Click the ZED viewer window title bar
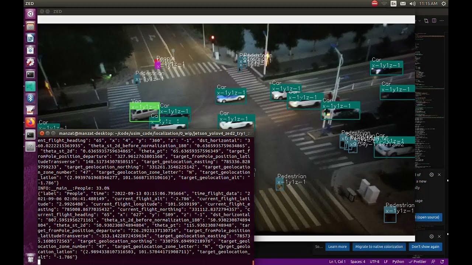472x265 pixels. coord(226,11)
